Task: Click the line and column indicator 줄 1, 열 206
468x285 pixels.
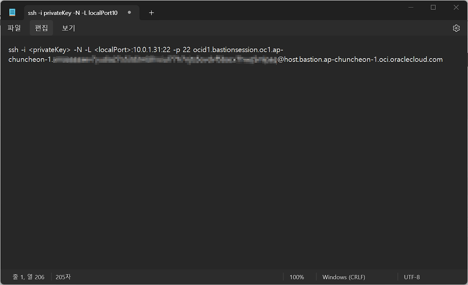Action: point(29,277)
